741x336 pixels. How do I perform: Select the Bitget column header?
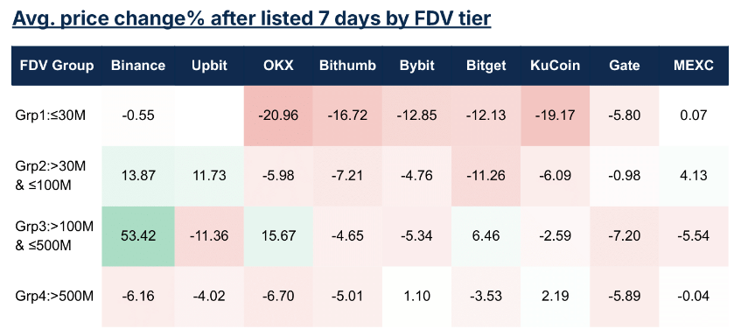[x=486, y=66]
